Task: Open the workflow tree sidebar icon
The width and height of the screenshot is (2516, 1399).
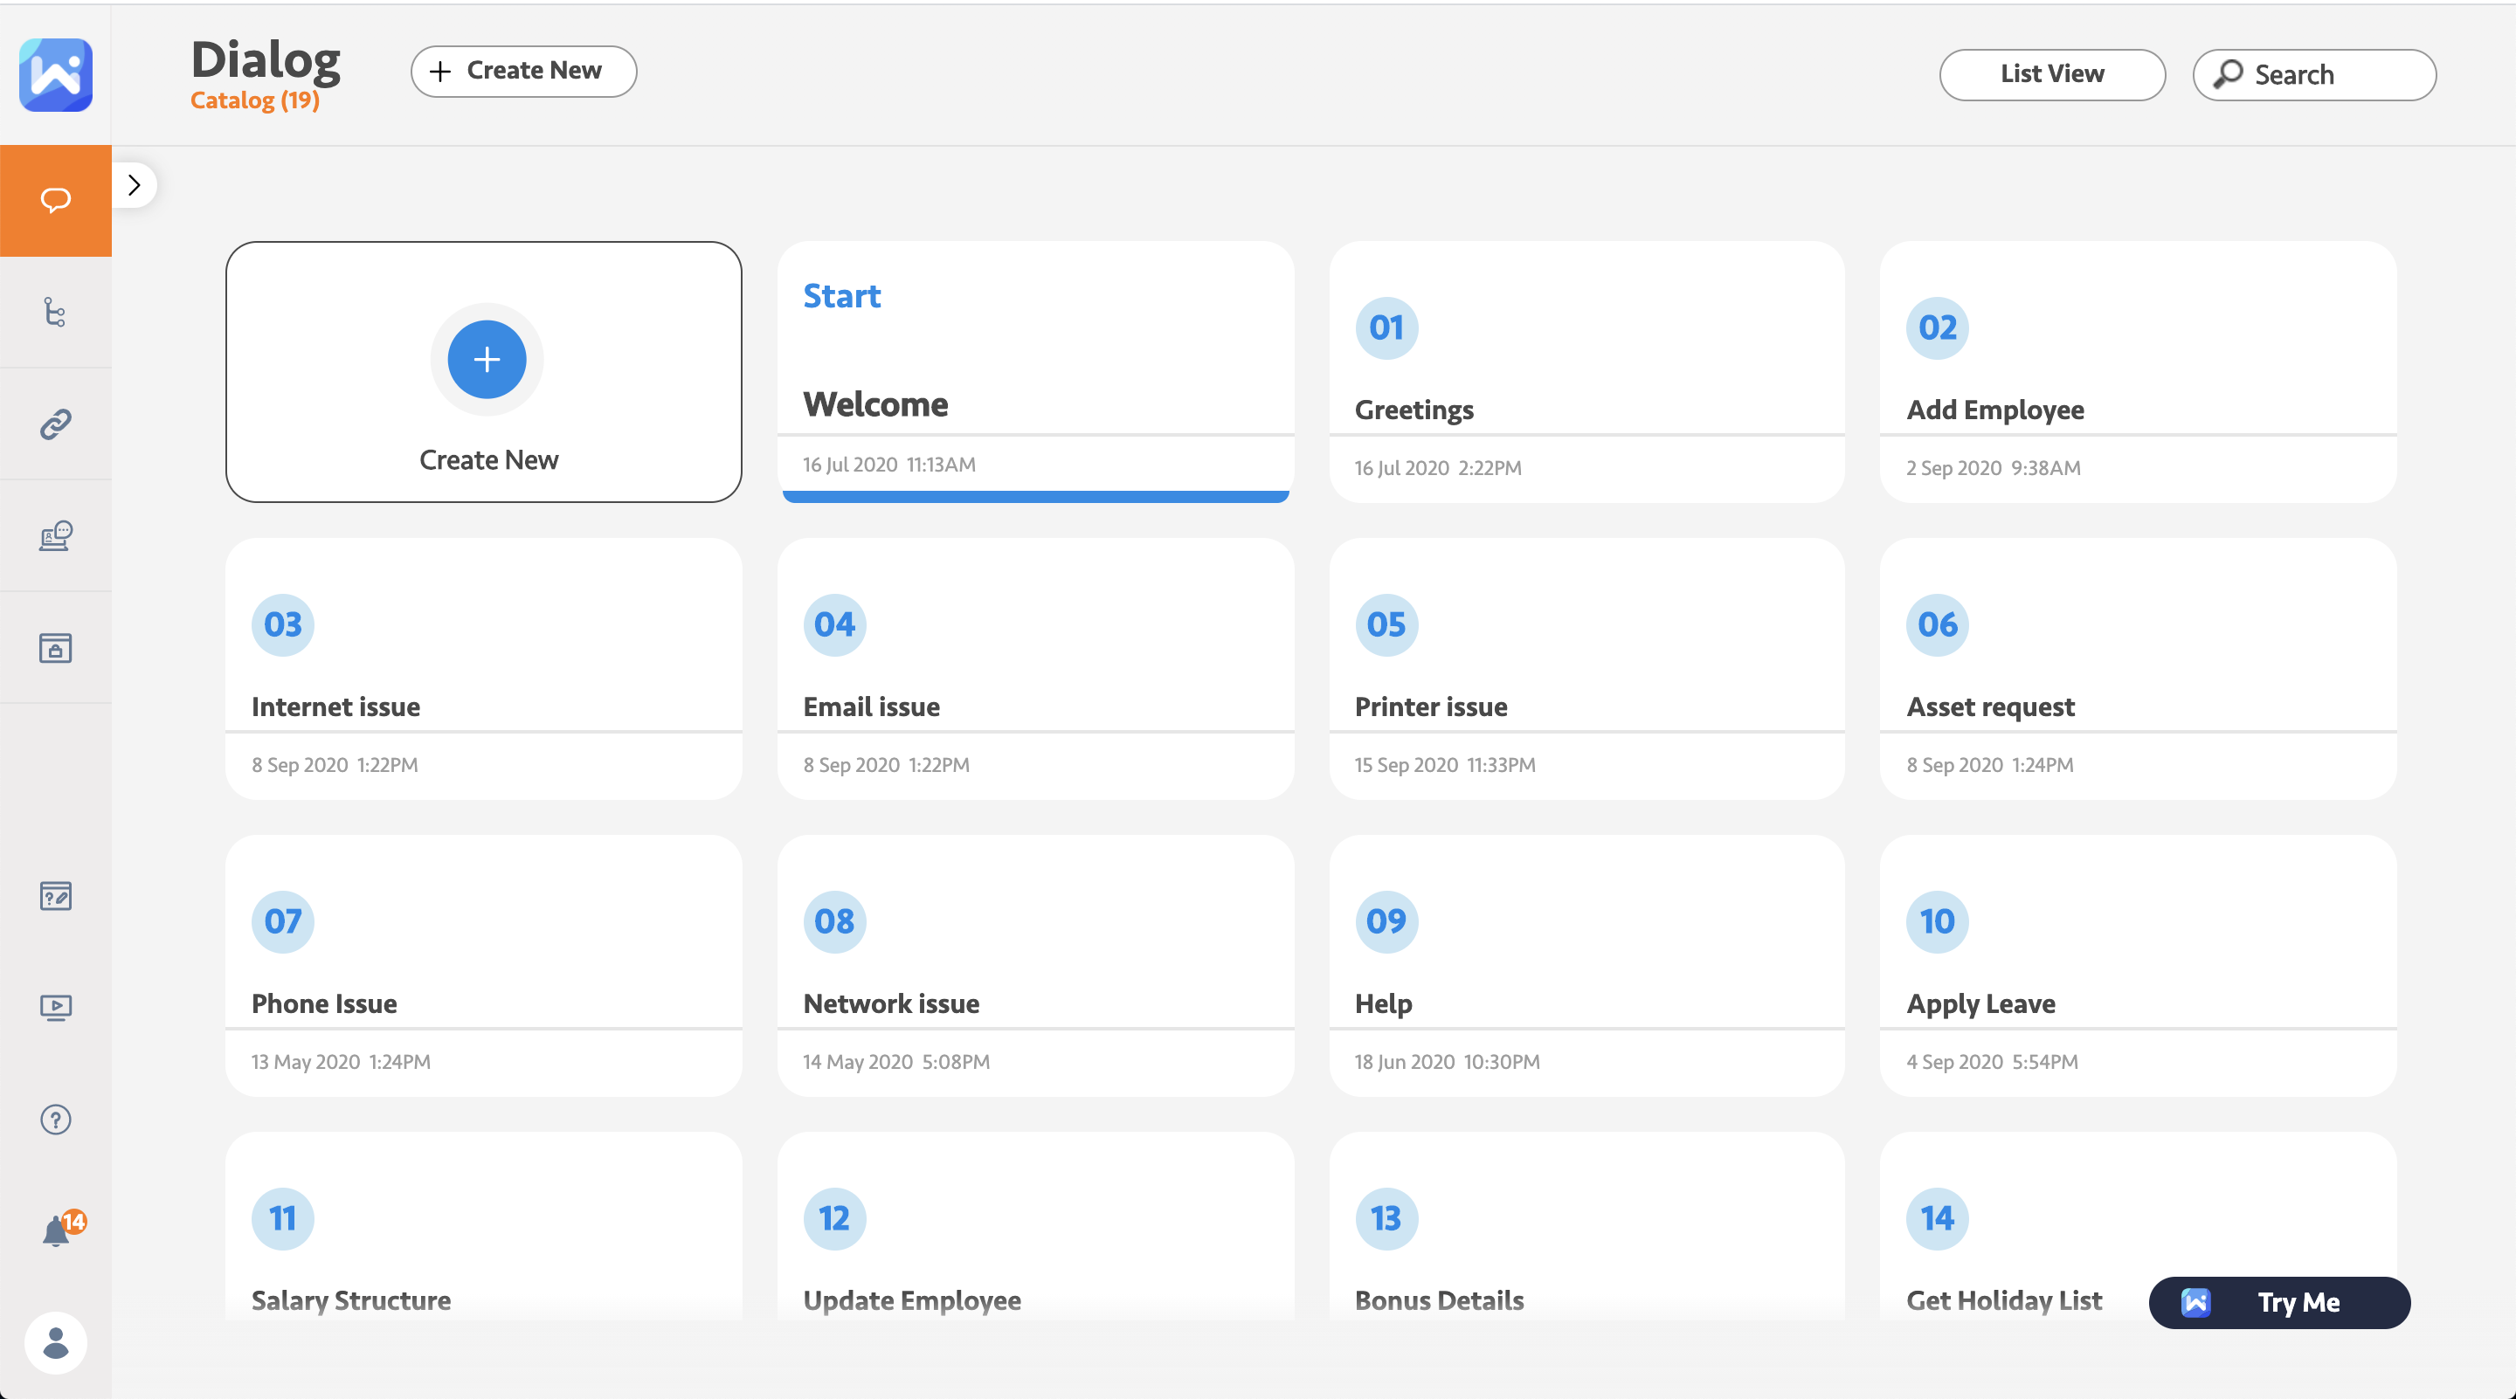Action: point(56,313)
